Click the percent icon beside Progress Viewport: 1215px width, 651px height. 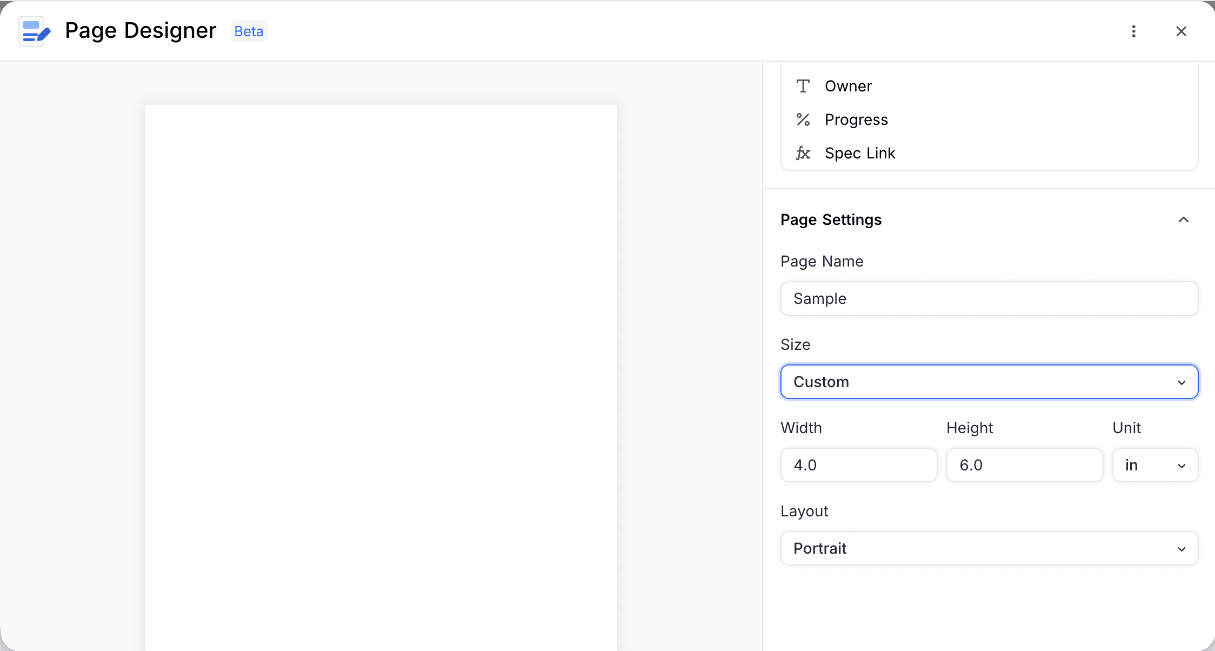pos(803,119)
